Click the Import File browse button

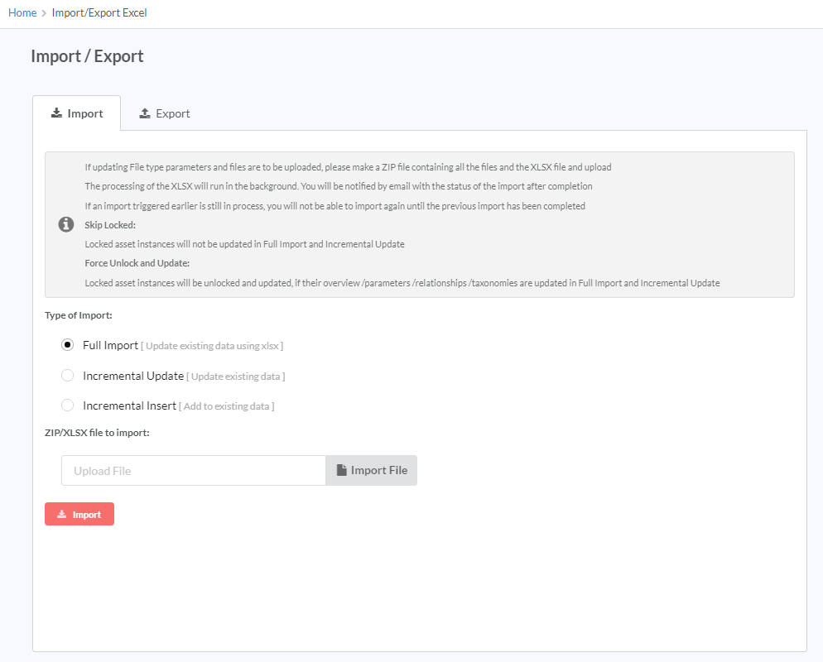[x=372, y=471]
